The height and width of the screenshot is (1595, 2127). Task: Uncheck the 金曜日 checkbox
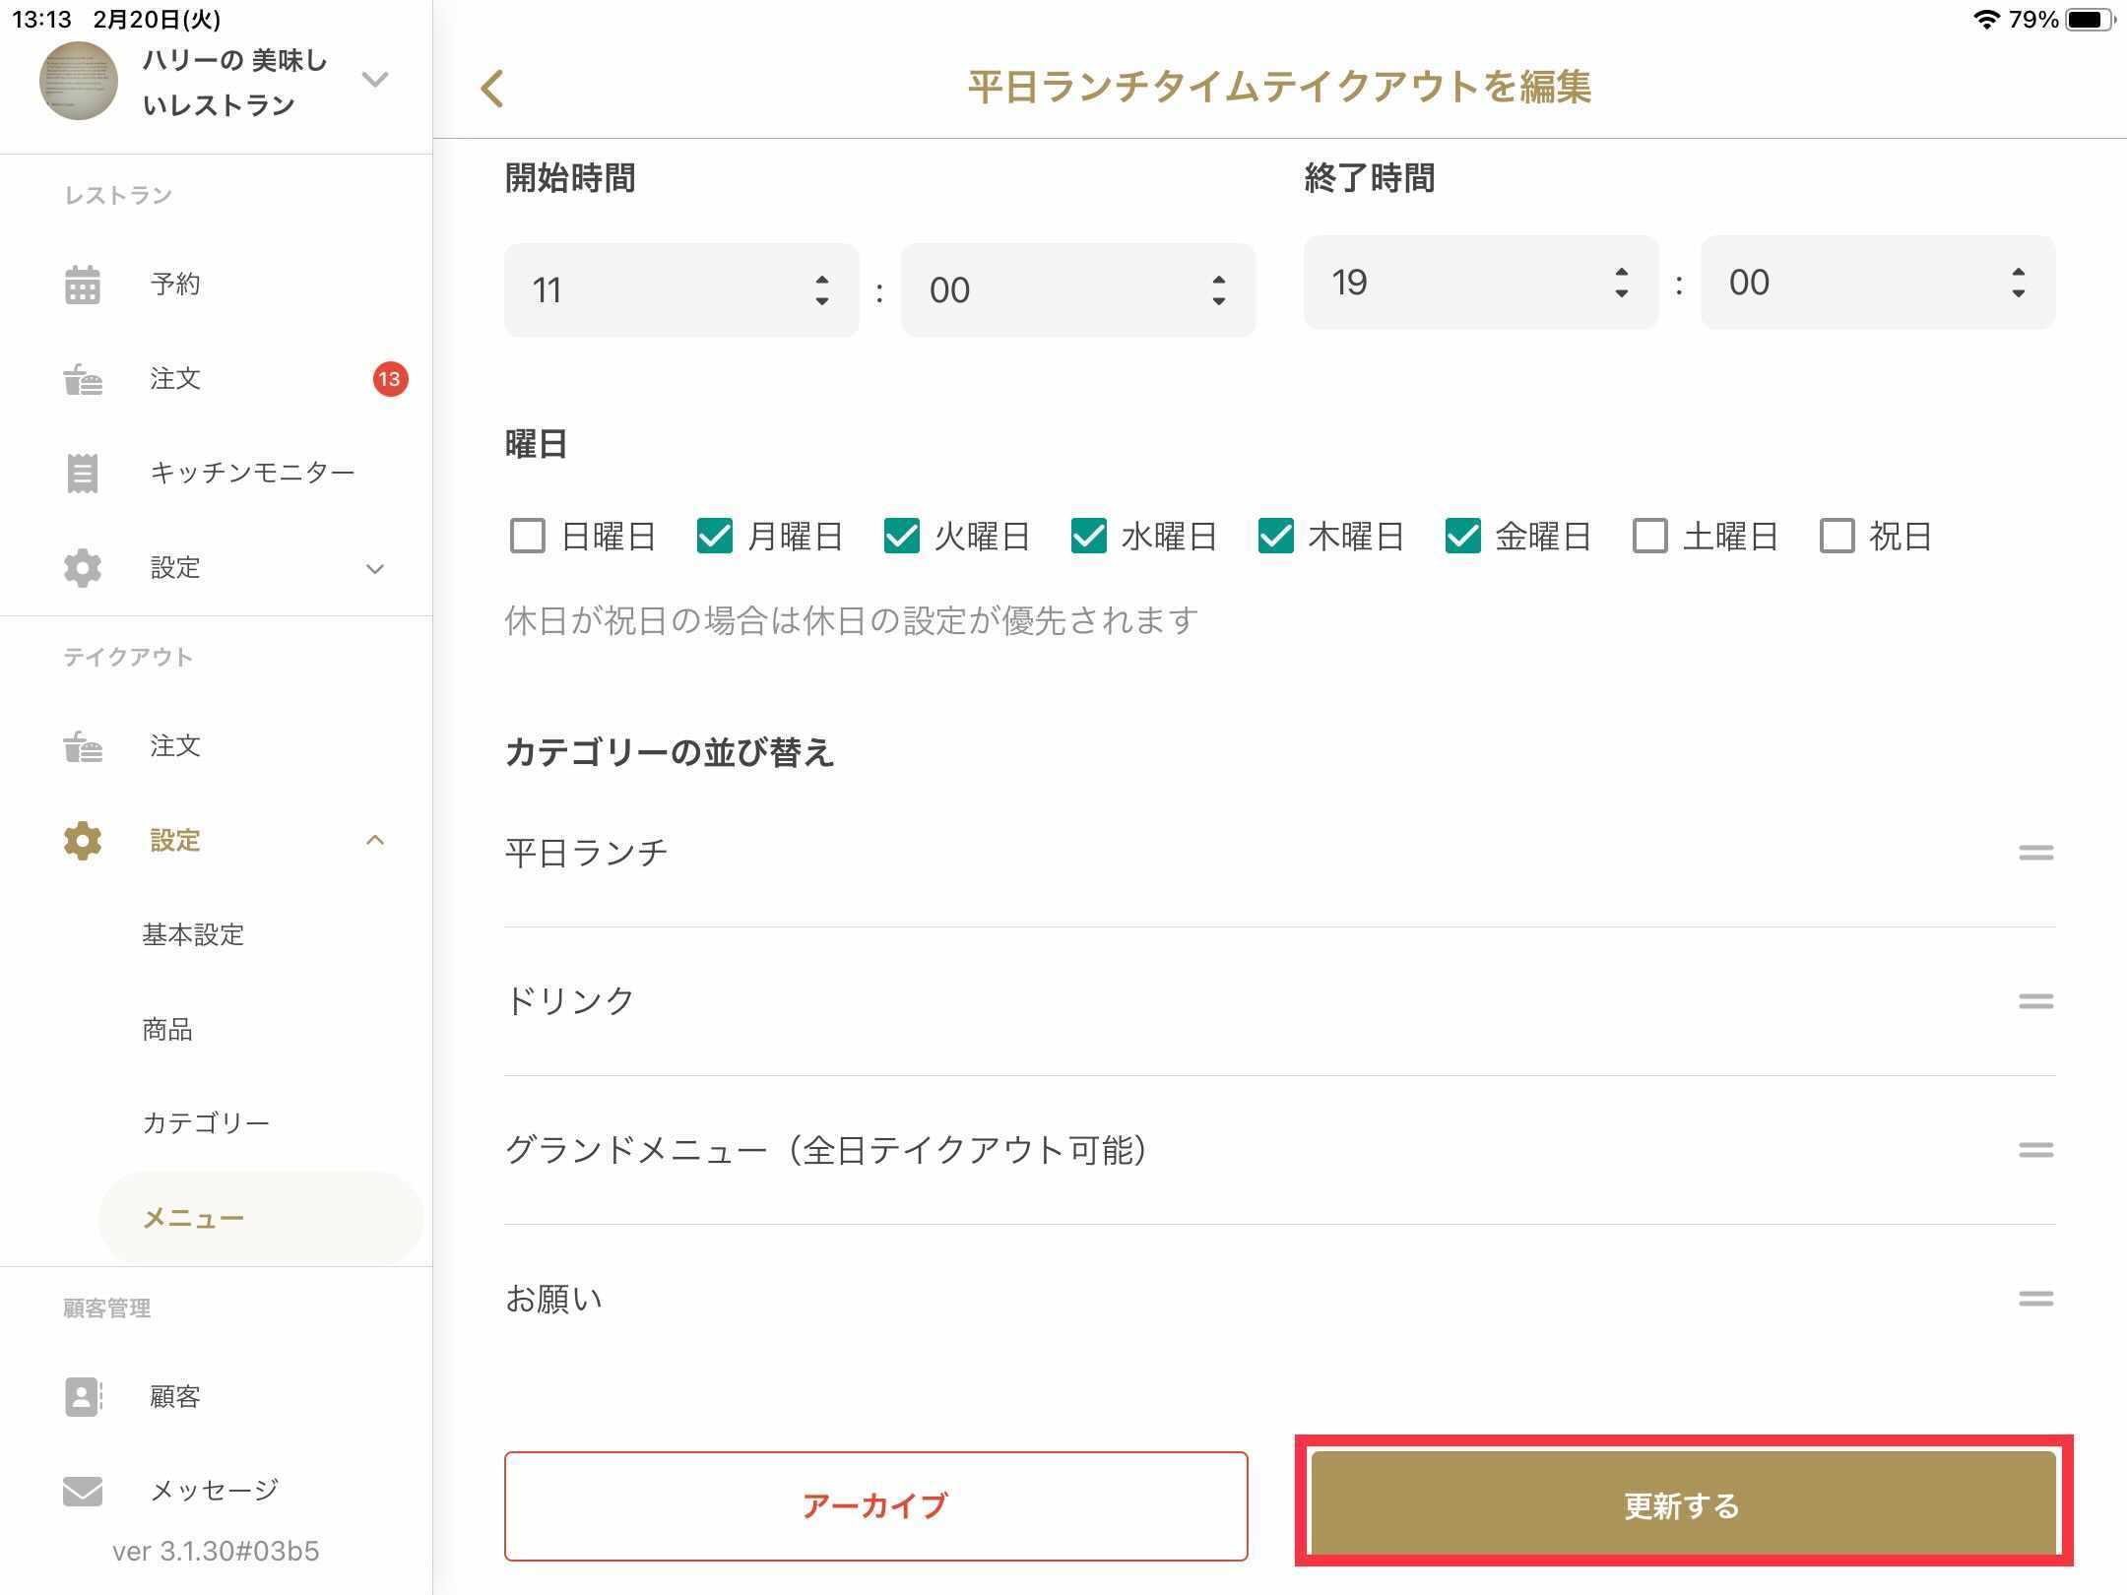point(1462,537)
